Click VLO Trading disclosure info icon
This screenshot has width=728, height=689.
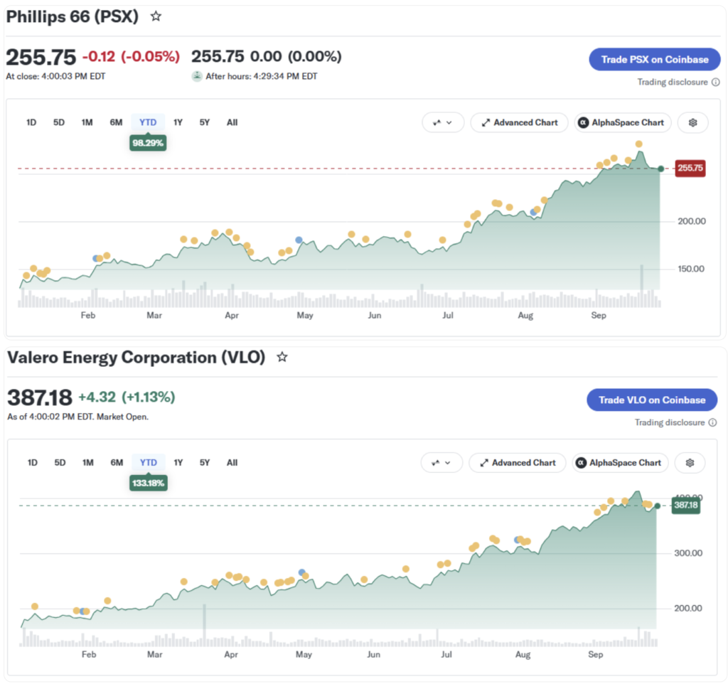coord(712,422)
